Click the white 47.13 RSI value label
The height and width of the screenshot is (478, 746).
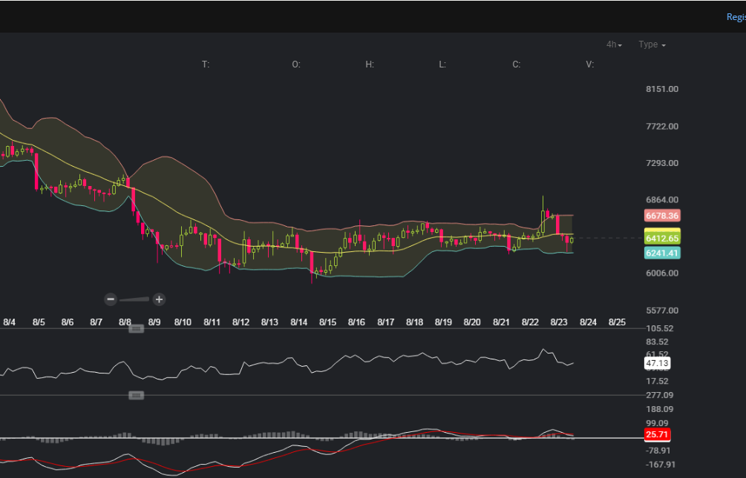[x=658, y=363]
